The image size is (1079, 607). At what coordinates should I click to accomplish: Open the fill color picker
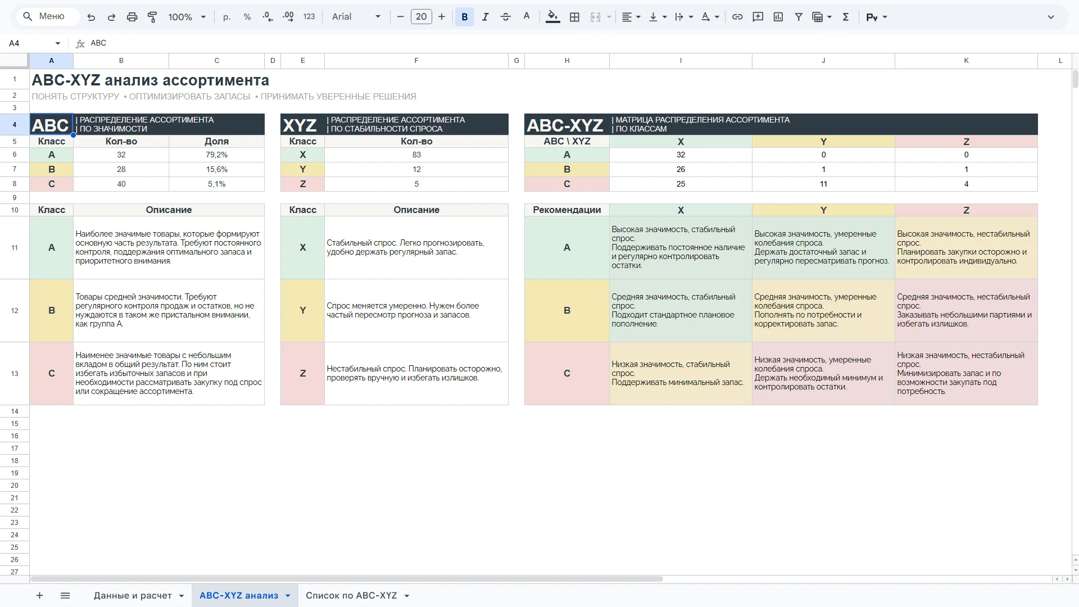553,17
